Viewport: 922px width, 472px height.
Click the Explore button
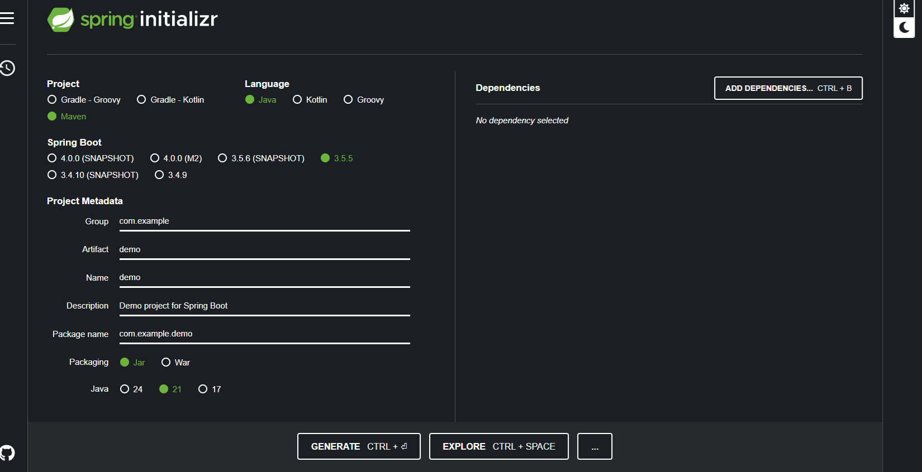click(499, 446)
